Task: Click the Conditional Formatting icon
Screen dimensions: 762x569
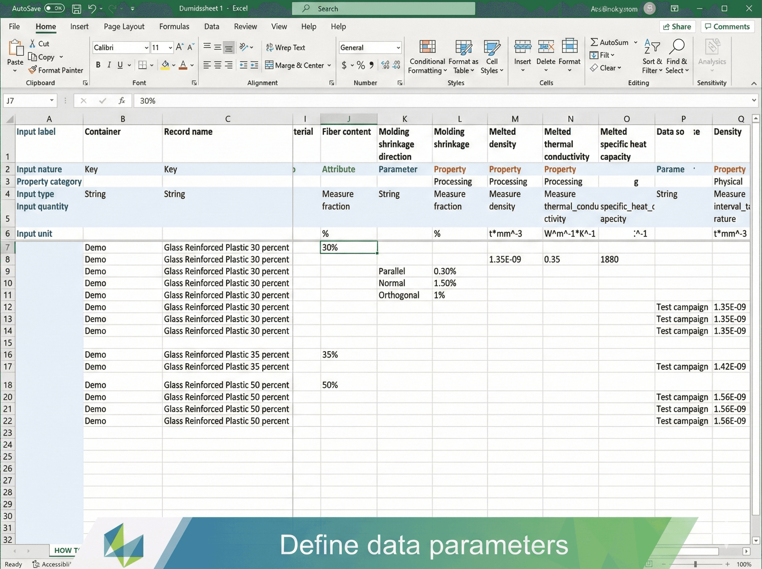Action: (x=427, y=47)
